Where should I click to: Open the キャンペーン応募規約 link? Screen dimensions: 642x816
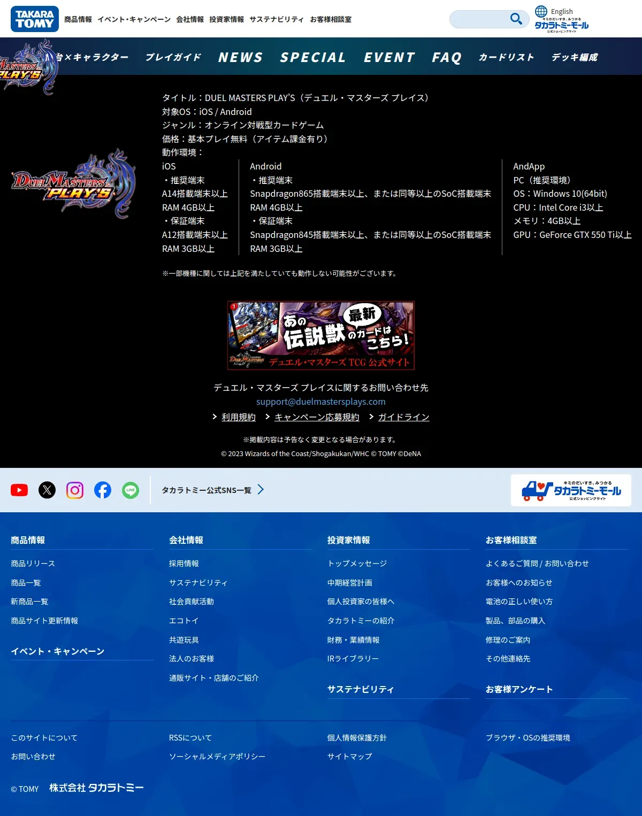[317, 417]
